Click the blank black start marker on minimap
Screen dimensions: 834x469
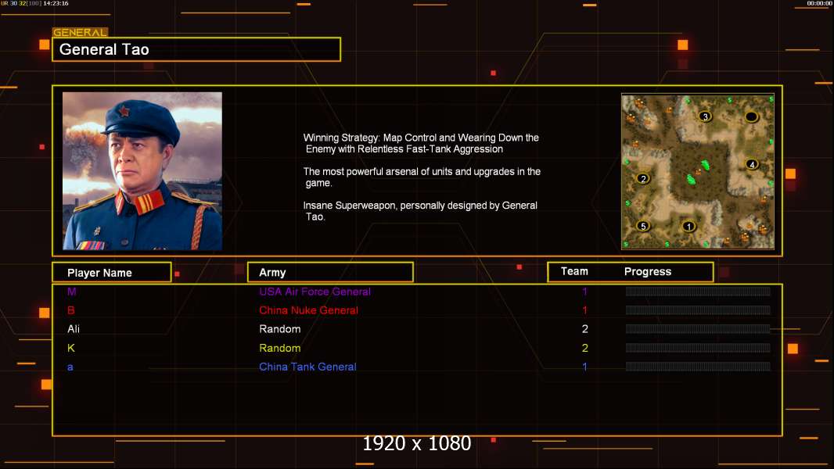click(751, 116)
